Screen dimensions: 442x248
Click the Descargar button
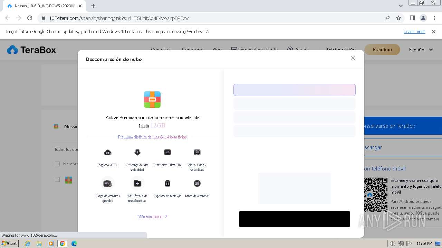point(403,147)
